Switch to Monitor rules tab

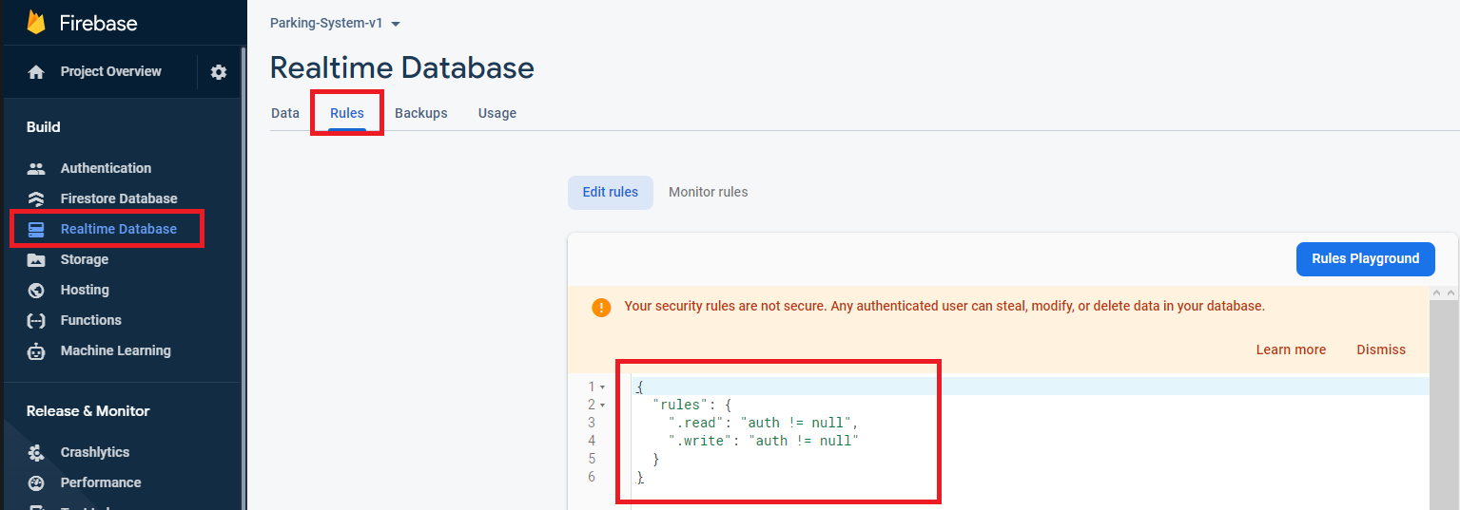[709, 192]
